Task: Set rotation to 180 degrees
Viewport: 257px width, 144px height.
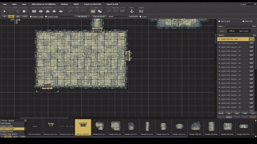Action: (18, 17)
